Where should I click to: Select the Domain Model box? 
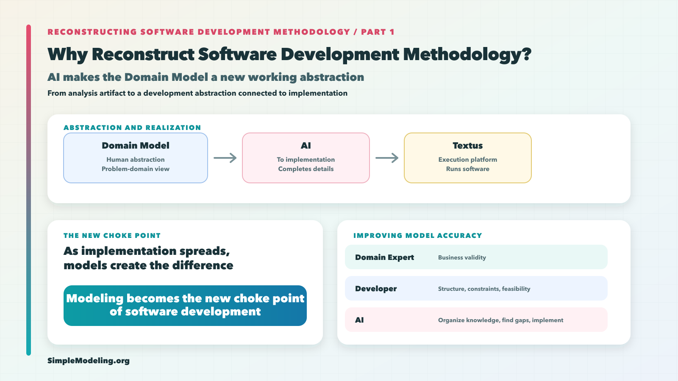(136, 158)
